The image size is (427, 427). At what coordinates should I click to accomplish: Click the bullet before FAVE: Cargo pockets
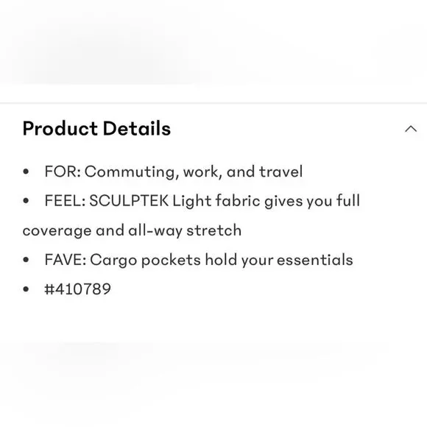tap(27, 260)
